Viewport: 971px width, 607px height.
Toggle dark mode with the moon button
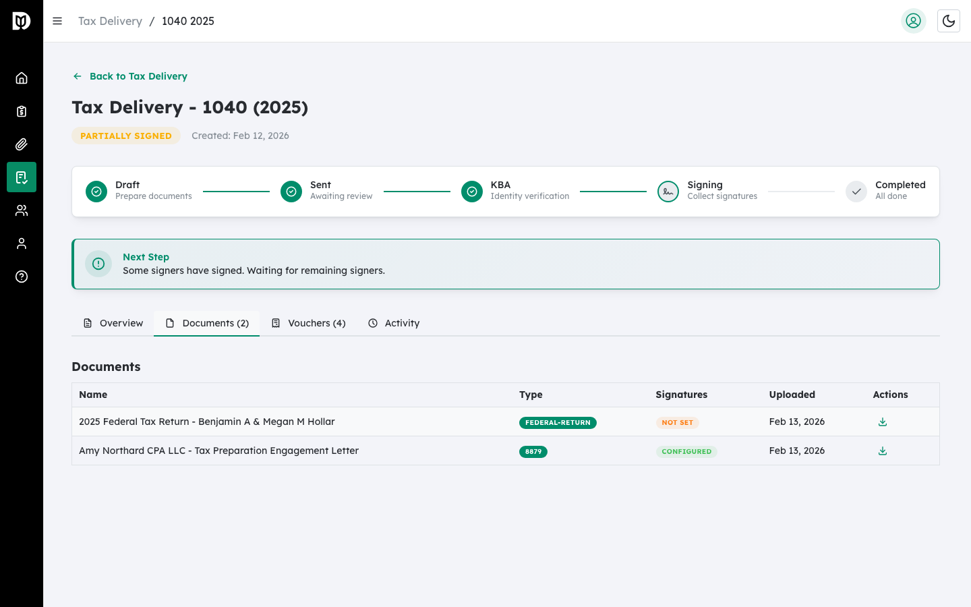coord(949,21)
